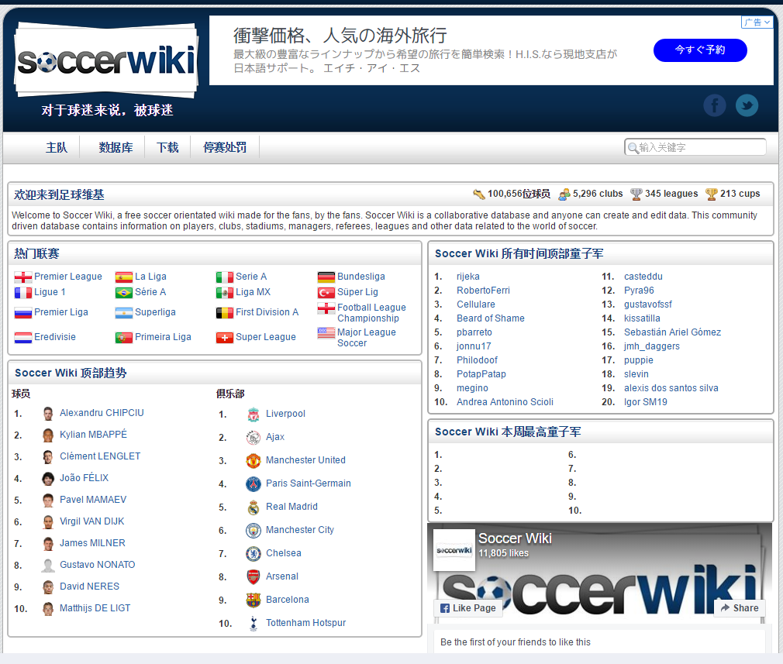This screenshot has width=783, height=664.
Task: Open the Facebook icon in header
Action: pos(715,105)
